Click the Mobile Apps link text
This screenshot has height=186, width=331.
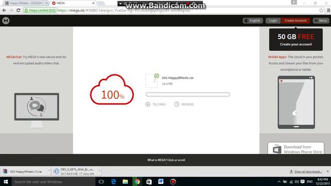(277, 57)
